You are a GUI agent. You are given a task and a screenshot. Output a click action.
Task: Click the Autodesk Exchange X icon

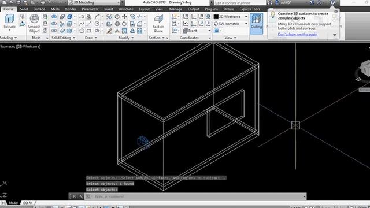point(312,2)
